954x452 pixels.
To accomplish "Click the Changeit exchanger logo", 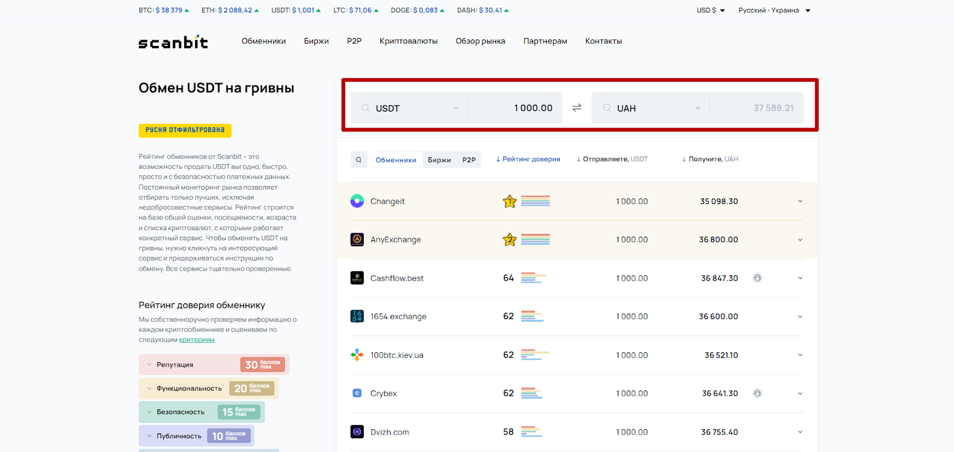I will click(x=357, y=201).
